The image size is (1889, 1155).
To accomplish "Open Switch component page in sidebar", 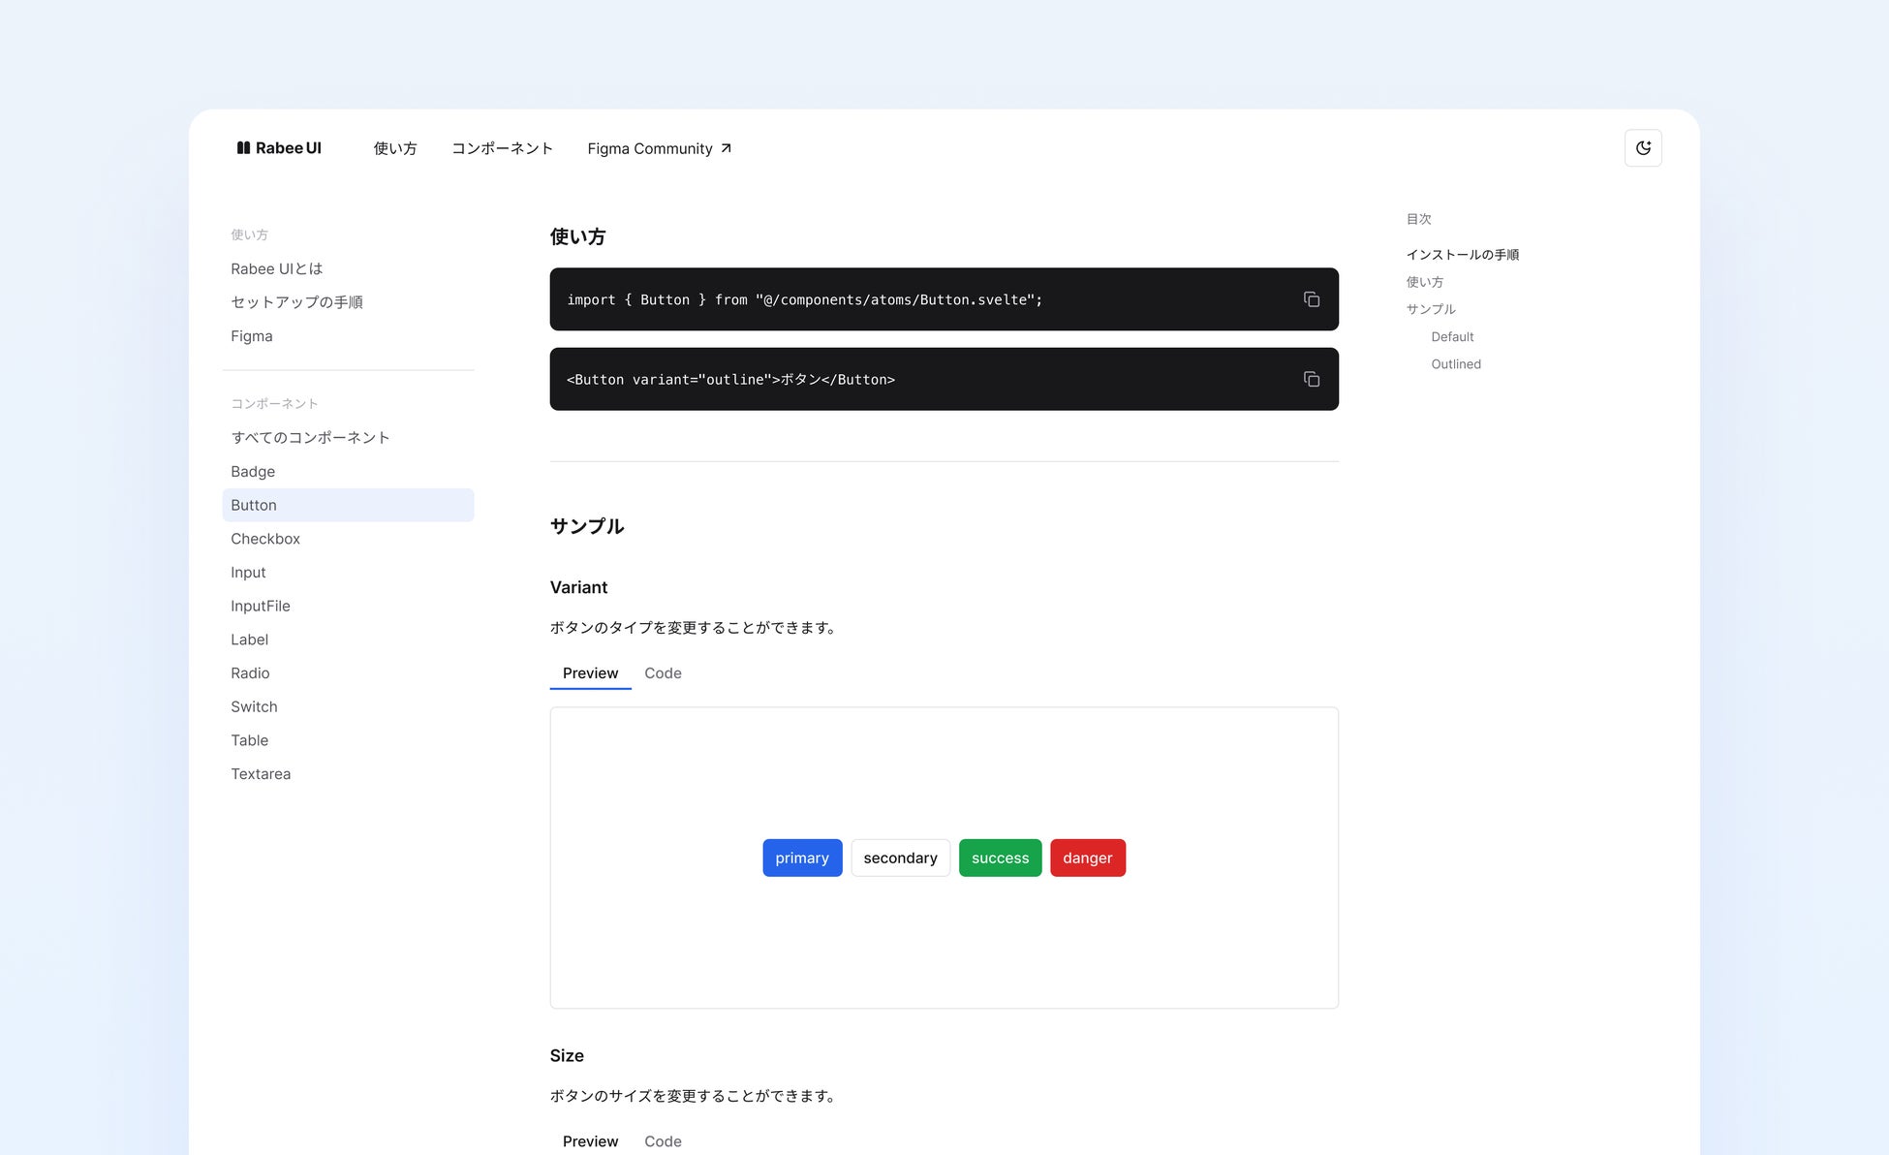I will [x=254, y=706].
